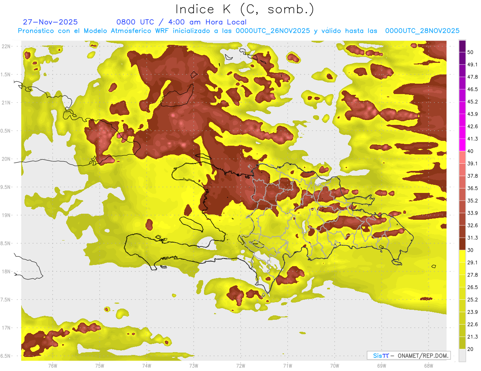Click the '37.8' colorbar value
Screen dimensions: 481x371
pos(473,176)
